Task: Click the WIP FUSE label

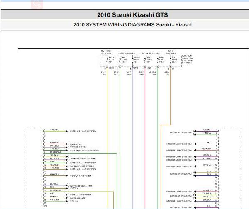Action: tap(149, 60)
